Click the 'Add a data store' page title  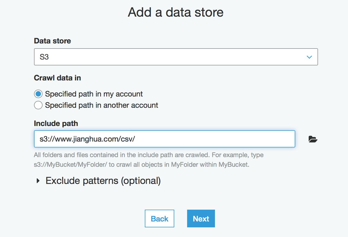[176, 12]
